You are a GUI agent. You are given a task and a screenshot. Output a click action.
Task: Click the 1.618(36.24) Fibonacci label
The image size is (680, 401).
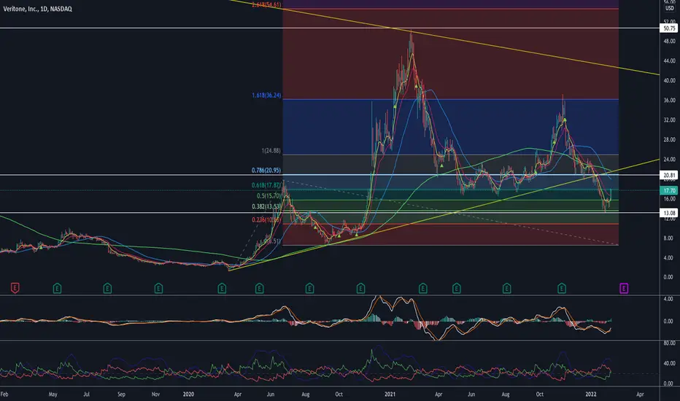click(266, 95)
